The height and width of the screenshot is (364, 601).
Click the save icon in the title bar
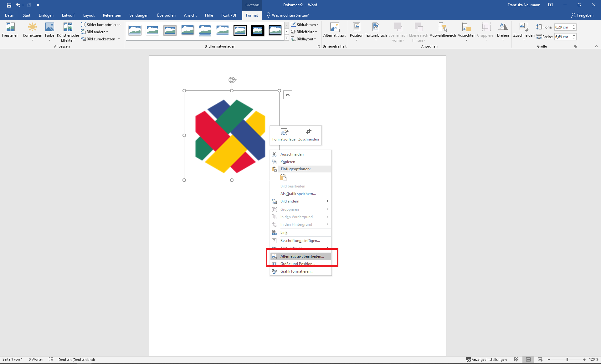pos(9,5)
